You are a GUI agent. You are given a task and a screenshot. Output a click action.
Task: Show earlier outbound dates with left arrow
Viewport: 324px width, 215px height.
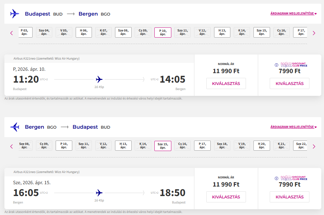point(12,33)
